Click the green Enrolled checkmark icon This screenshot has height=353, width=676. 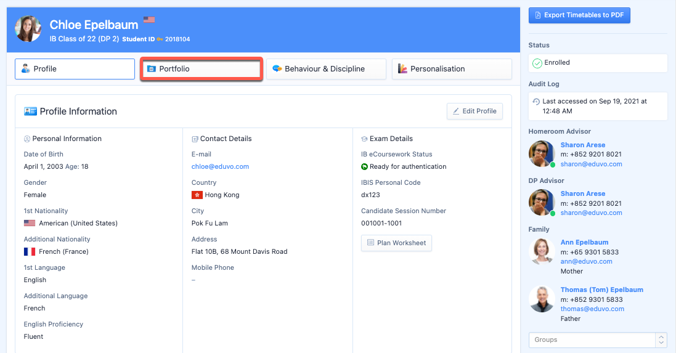(x=537, y=63)
